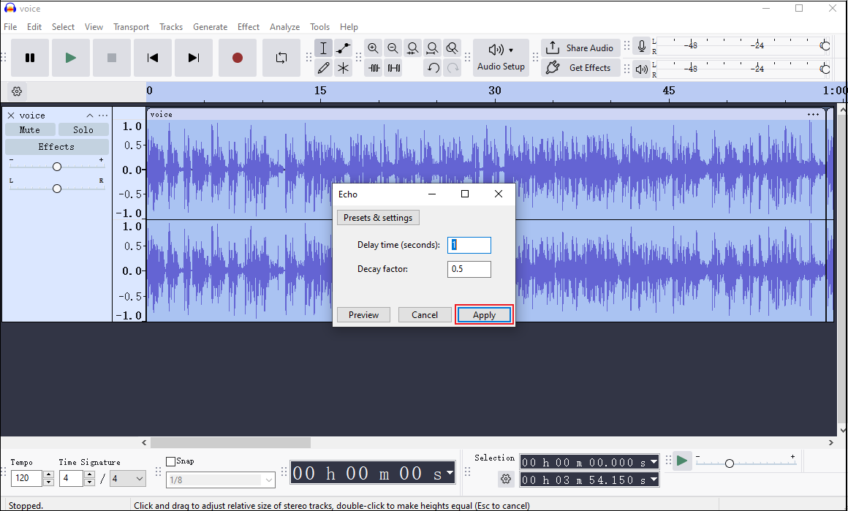Click the Silence audio selection icon
The width and height of the screenshot is (848, 511).
coord(393,67)
